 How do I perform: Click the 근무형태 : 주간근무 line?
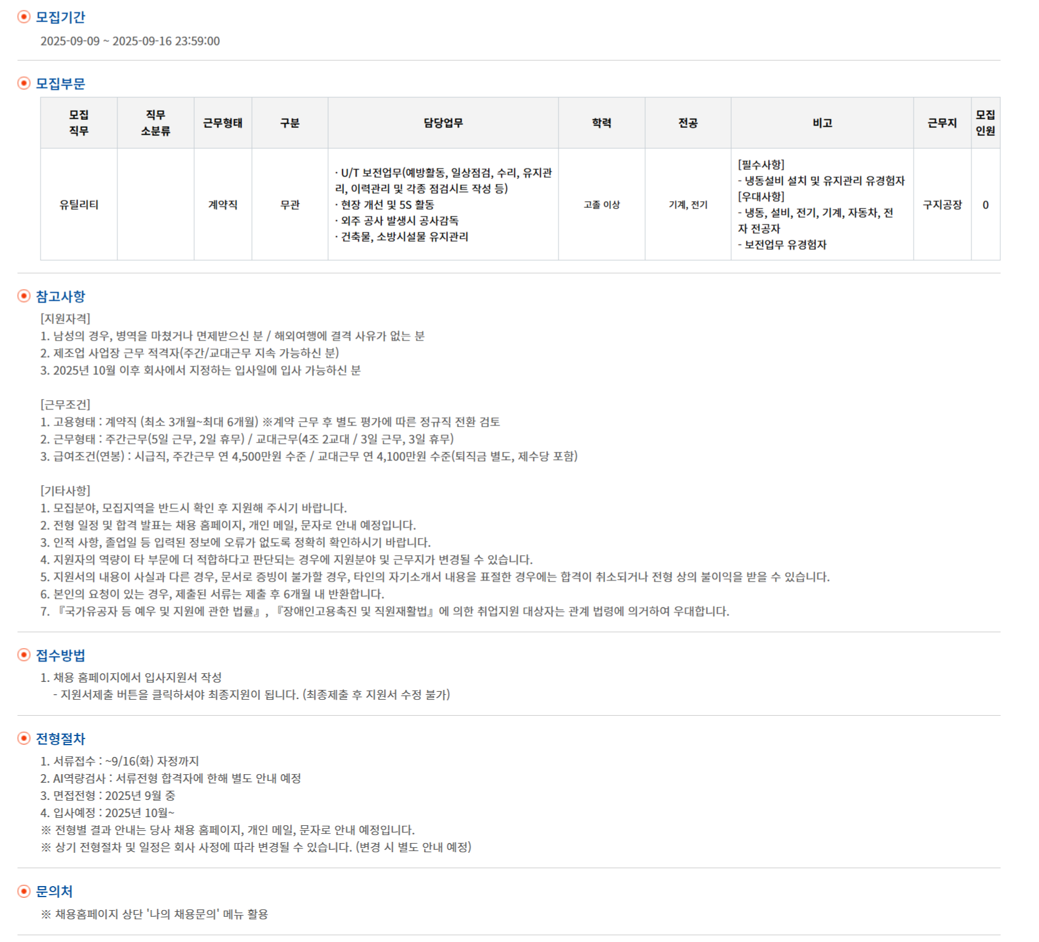point(248,439)
